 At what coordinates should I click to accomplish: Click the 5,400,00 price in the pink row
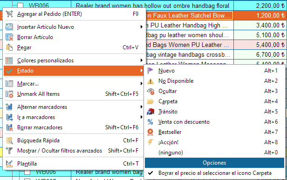point(260,45)
